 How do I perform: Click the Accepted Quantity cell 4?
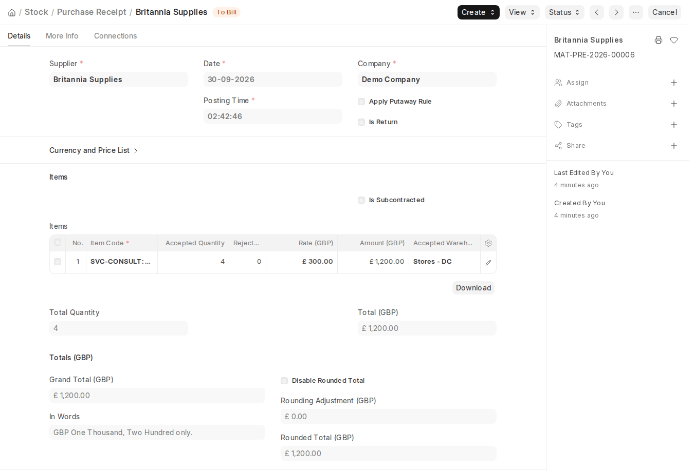coord(193,262)
